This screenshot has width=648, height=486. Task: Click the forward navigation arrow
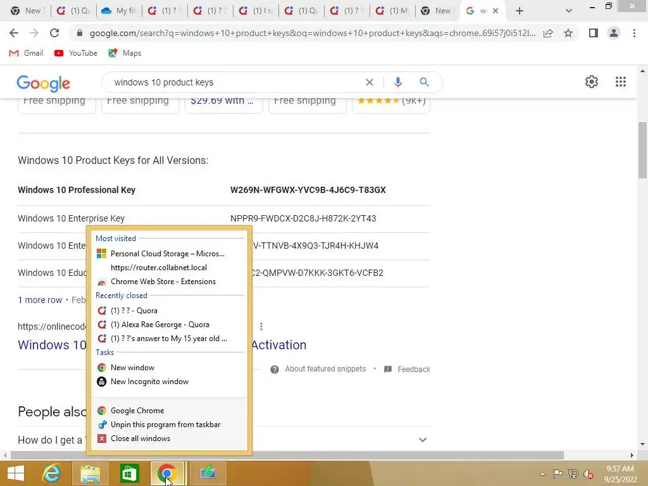pyautogui.click(x=34, y=33)
